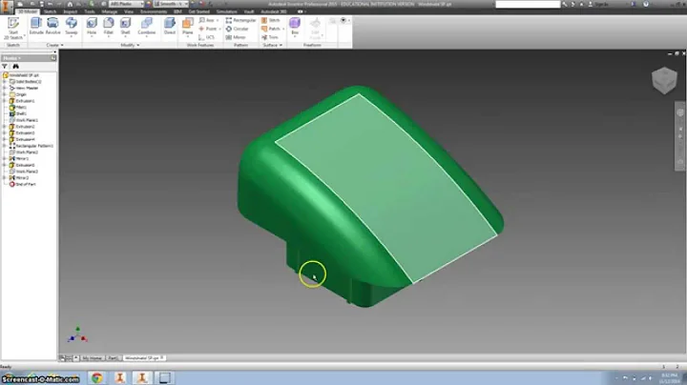Switch to the Tools ribbon tab
Viewport: 687px width, 385px height.
pyautogui.click(x=90, y=11)
